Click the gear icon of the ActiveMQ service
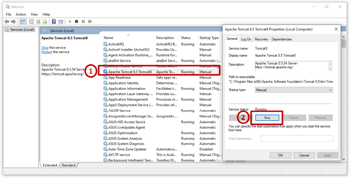351x179 pixels. pos(105,44)
